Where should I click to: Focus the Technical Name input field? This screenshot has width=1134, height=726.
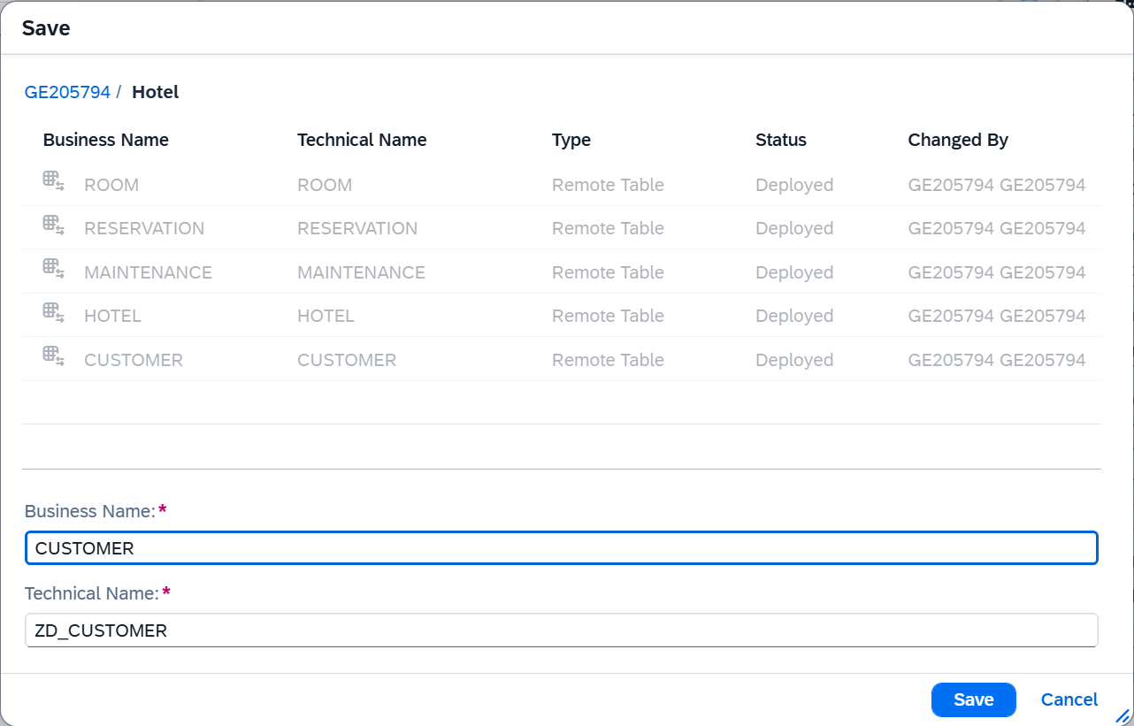coord(562,630)
